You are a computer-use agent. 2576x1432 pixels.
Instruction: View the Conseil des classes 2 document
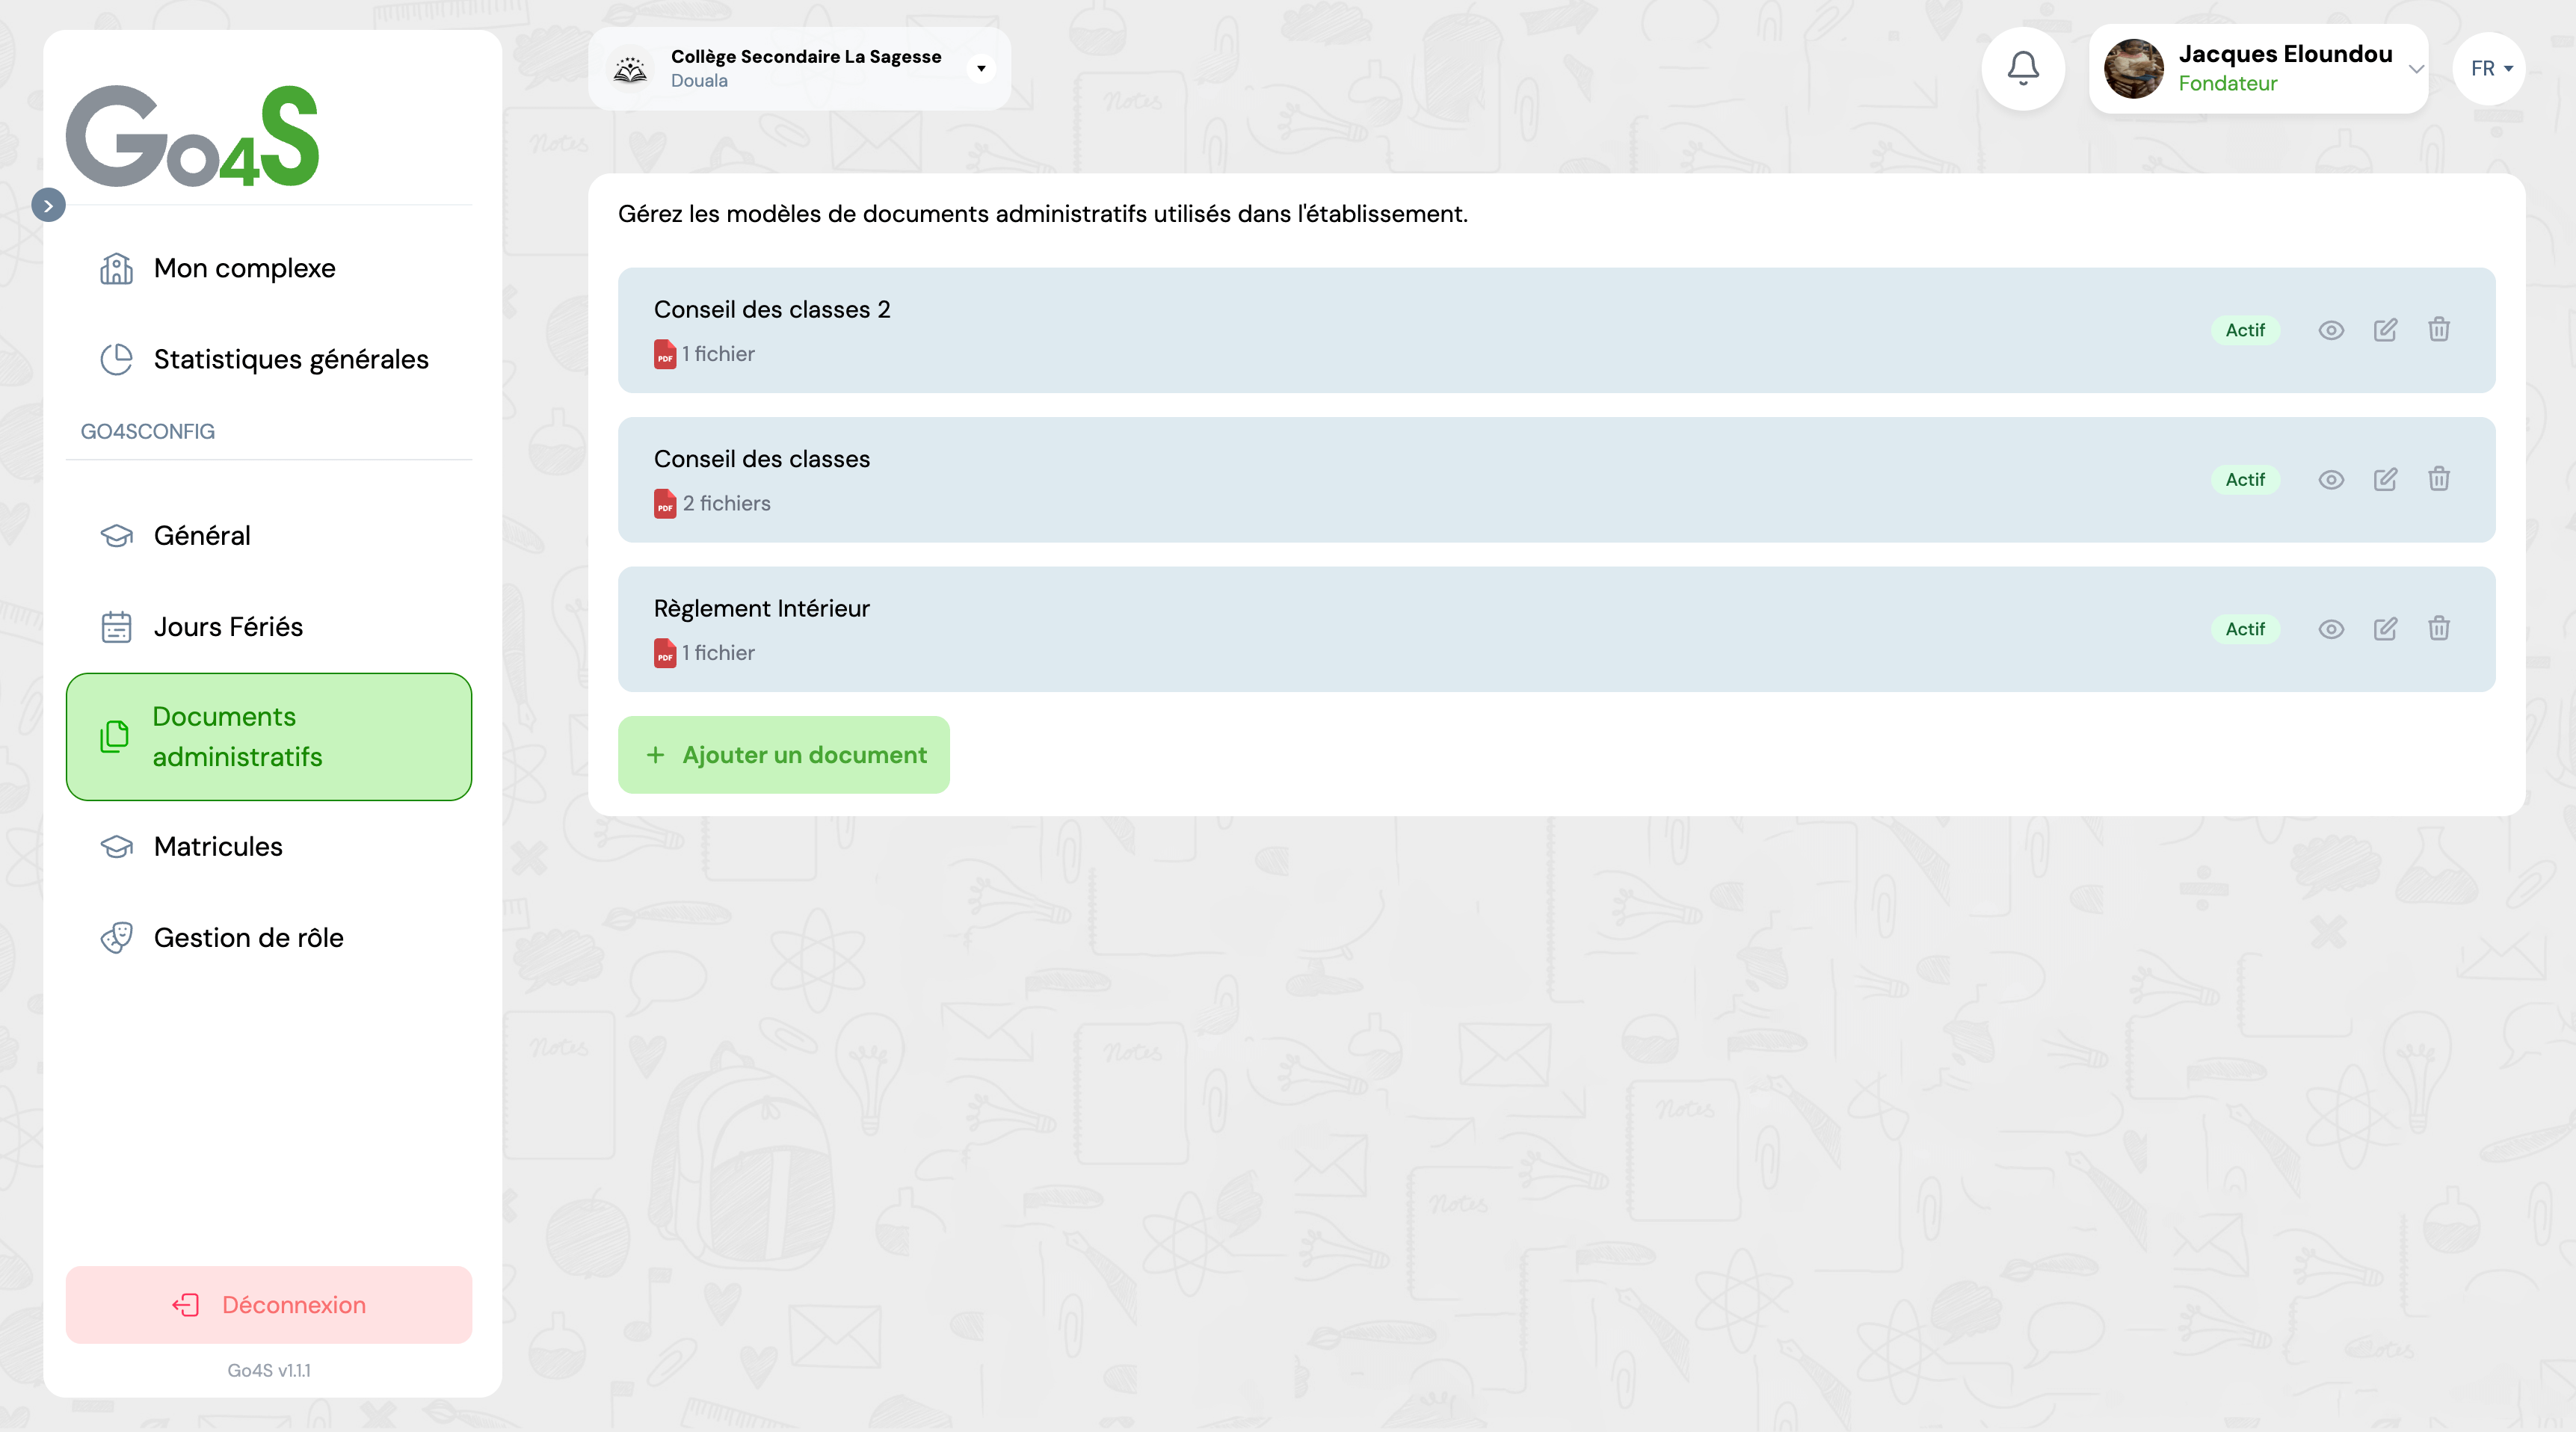(x=2331, y=330)
